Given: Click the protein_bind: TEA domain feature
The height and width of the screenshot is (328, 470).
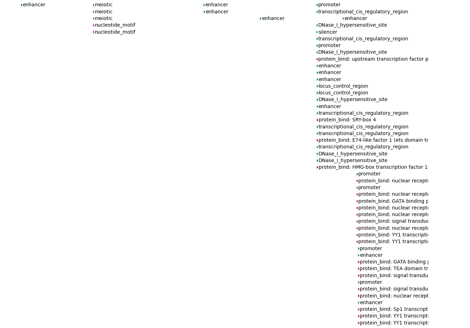Looking at the screenshot, I should (x=394, y=268).
